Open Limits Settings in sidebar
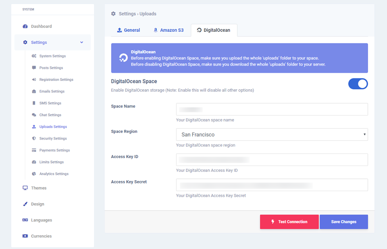The height and width of the screenshot is (249, 387). [52, 162]
